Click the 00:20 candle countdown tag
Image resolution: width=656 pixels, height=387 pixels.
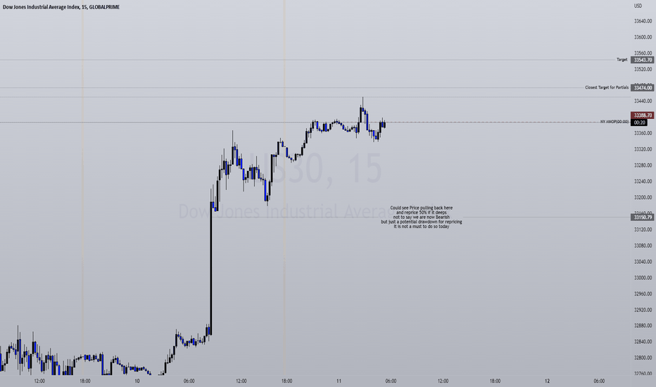coord(639,122)
